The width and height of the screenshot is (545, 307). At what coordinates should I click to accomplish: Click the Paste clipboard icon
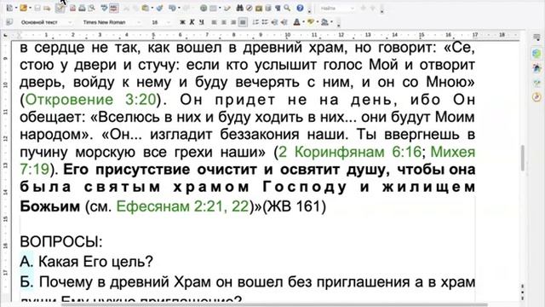tap(146, 8)
